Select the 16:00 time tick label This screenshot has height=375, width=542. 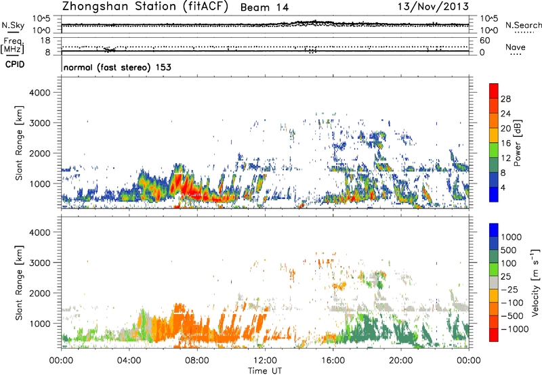point(333,361)
